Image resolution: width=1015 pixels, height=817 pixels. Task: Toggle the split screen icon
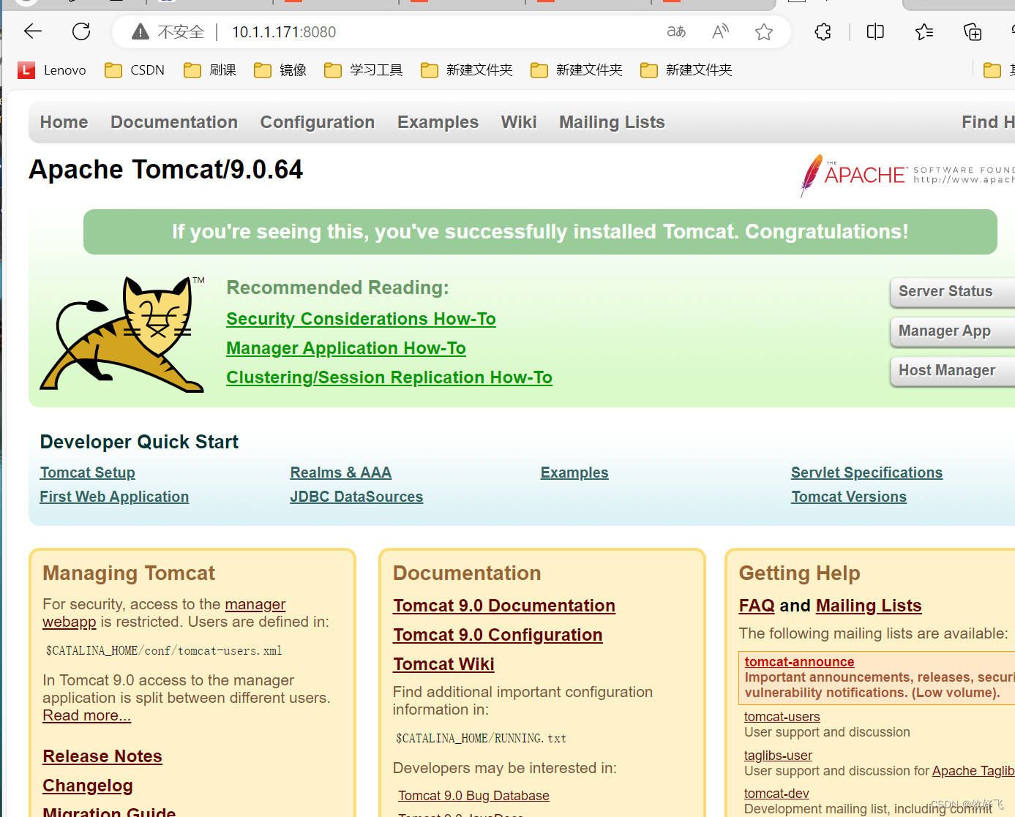point(875,31)
